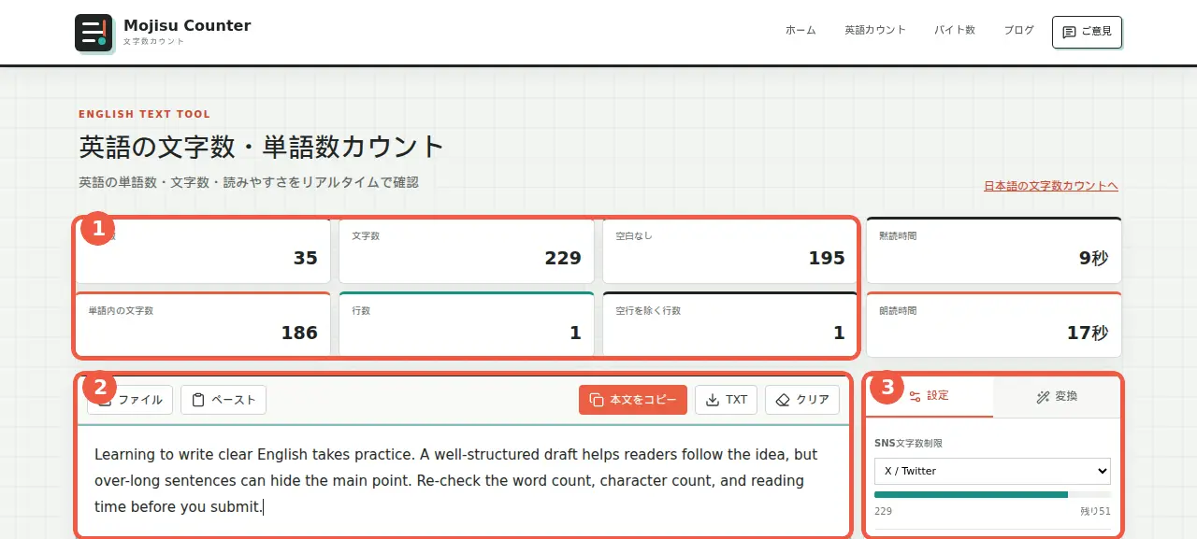Image resolution: width=1197 pixels, height=539 pixels.
Task: Click the 黙読時間 9秒 card
Action: [994, 250]
